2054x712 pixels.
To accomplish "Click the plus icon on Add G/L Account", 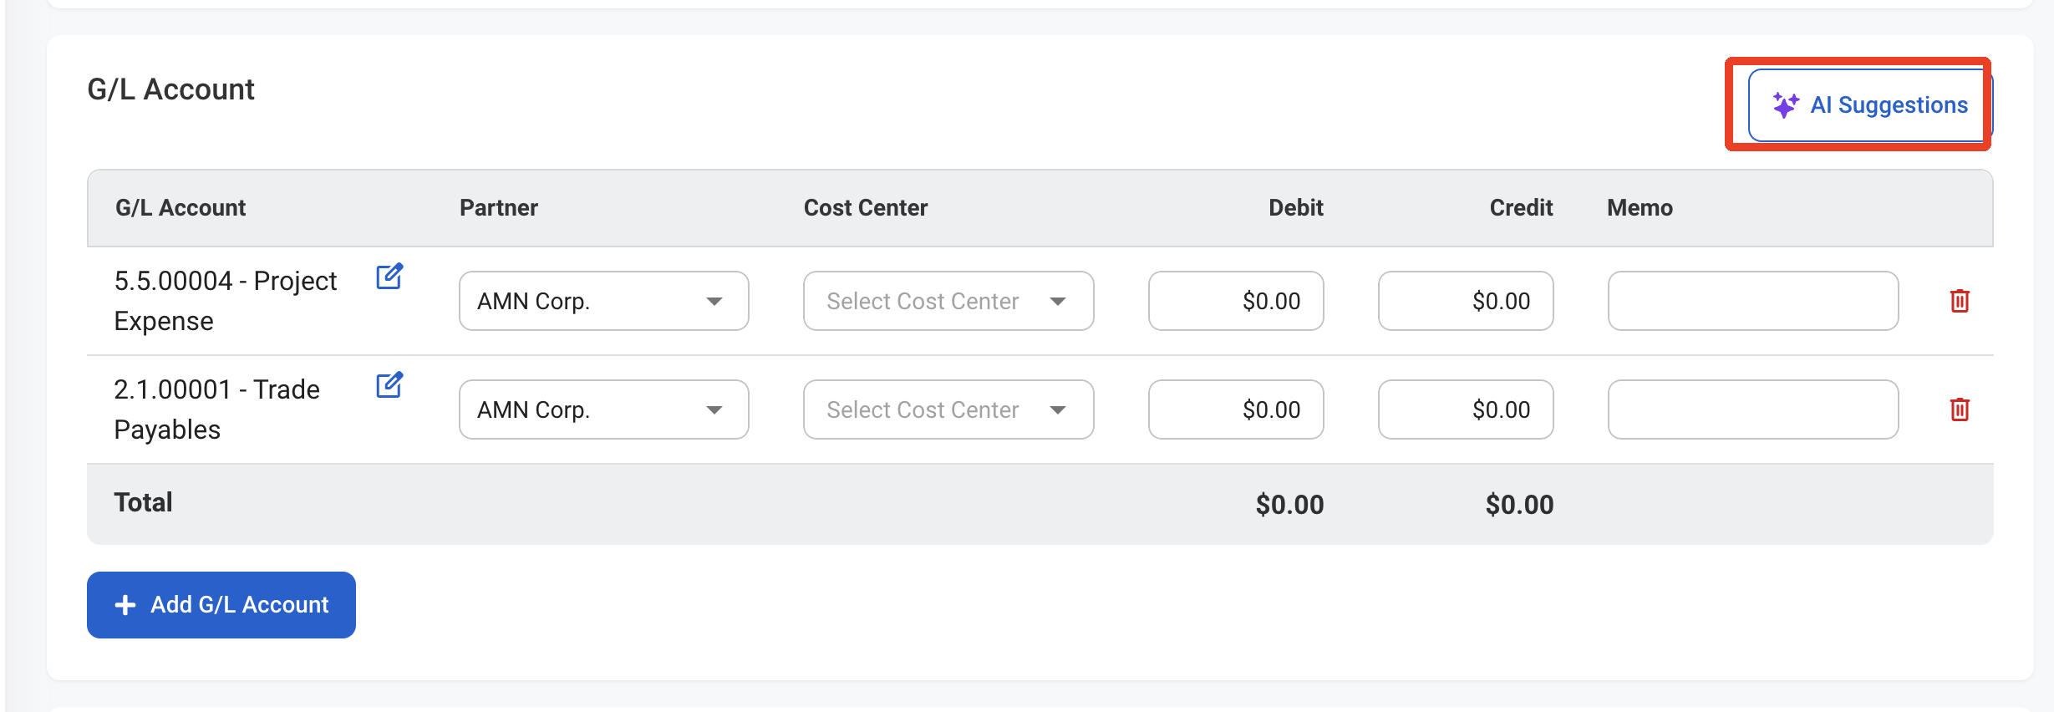I will (125, 605).
